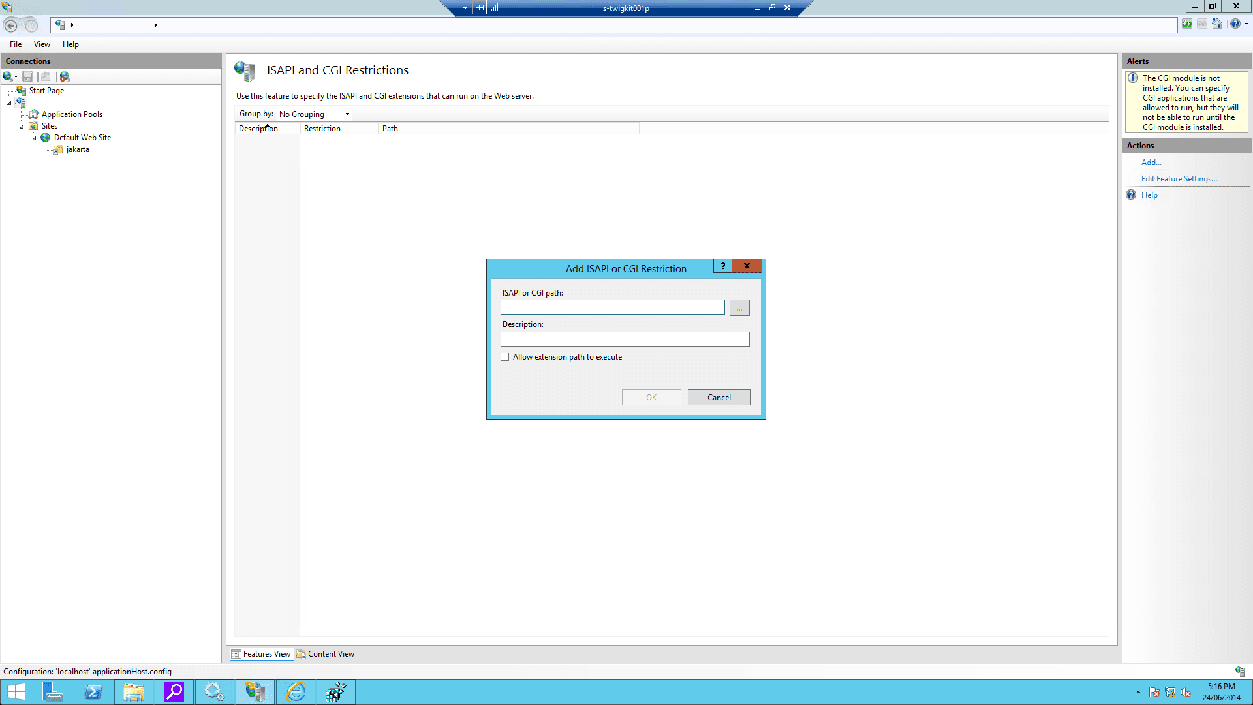This screenshot has width=1253, height=705.
Task: Enable Allow extension path to execute
Action: click(x=505, y=357)
